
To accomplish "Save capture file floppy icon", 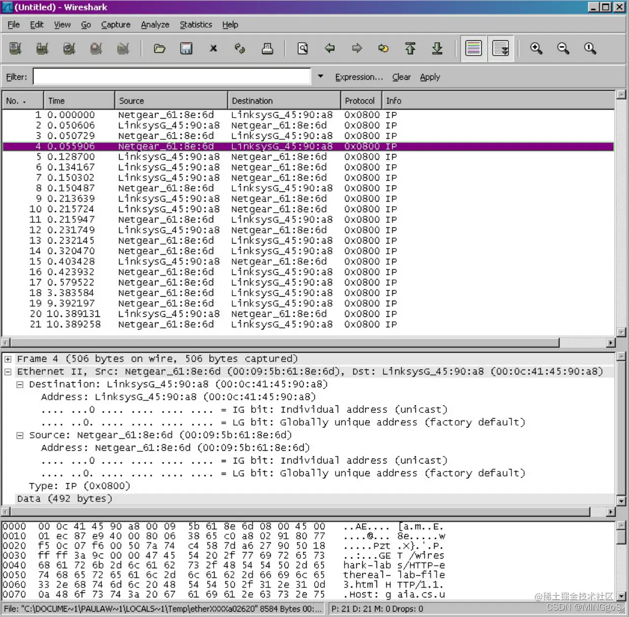I will [186, 48].
